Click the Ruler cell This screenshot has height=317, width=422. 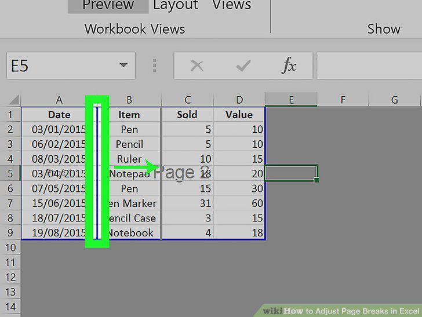[129, 159]
